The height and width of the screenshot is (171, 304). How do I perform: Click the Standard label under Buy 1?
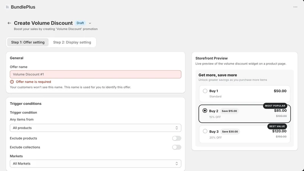[x=215, y=97]
